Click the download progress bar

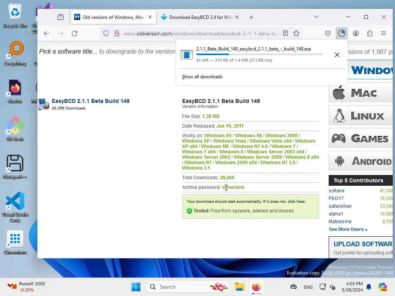coord(259,54)
